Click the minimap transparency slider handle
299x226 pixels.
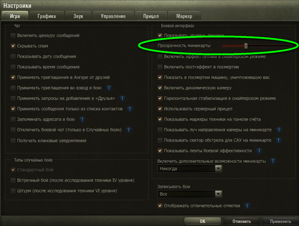point(246,46)
